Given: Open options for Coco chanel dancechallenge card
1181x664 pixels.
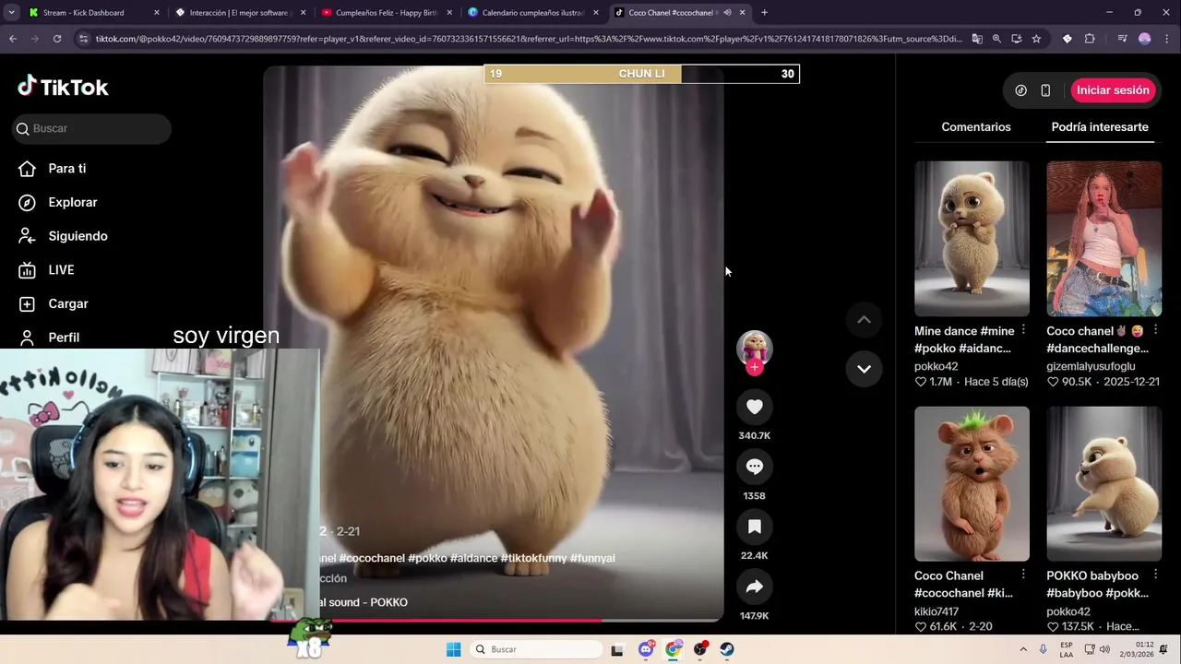Looking at the screenshot, I should click(x=1155, y=330).
